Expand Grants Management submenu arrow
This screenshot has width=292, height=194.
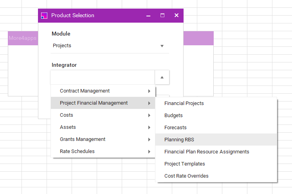click(x=149, y=139)
